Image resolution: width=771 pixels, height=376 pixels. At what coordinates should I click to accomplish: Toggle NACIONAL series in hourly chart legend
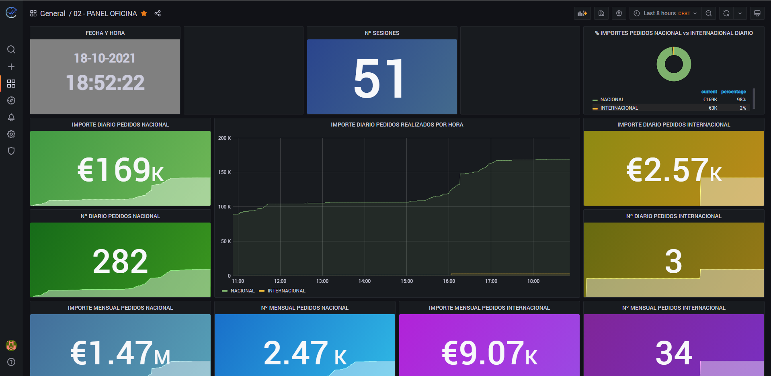(242, 291)
